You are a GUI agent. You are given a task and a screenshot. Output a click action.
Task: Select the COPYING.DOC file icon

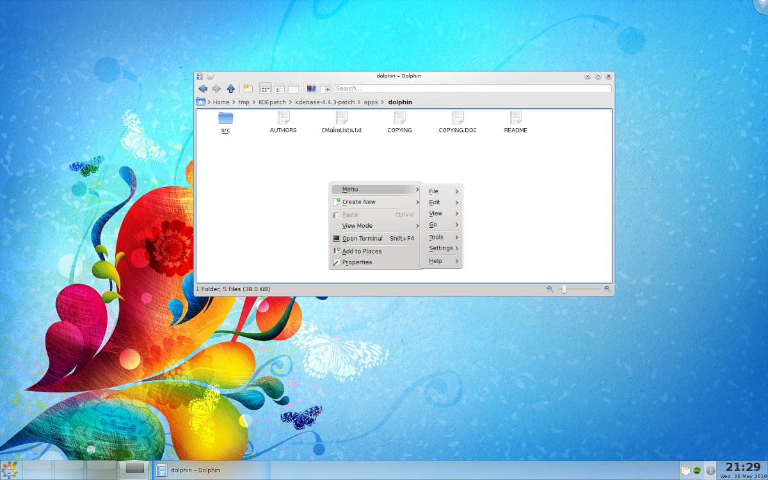(x=458, y=118)
